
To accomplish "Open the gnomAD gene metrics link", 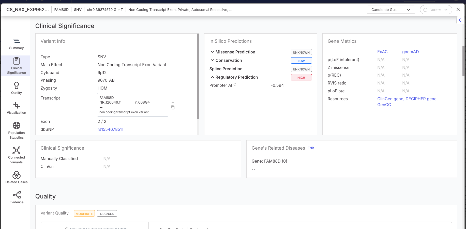I will click(410, 52).
